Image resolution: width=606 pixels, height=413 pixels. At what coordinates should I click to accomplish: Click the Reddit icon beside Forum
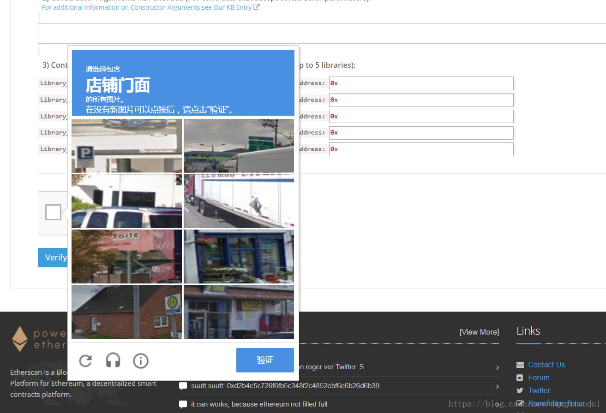coord(520,378)
